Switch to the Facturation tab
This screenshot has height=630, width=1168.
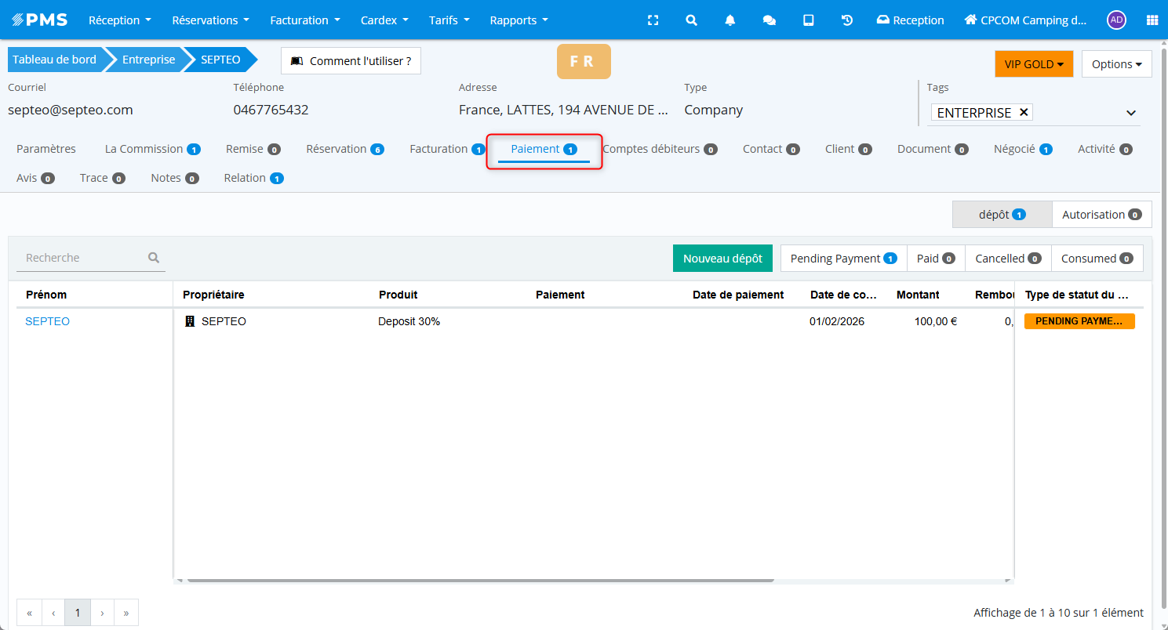447,149
